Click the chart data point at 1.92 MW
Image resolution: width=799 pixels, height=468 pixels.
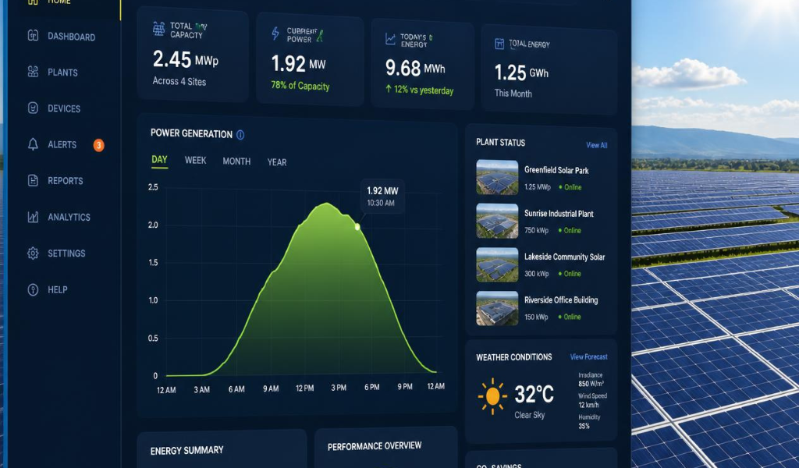[x=357, y=227]
